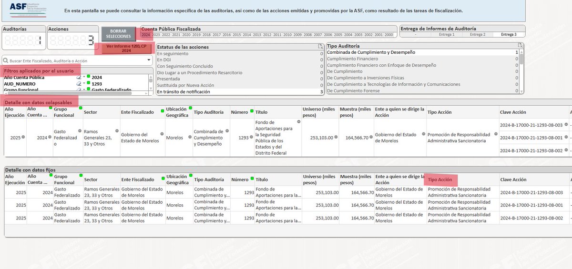
Task: Select the 2000 Cuenta Pública tab
Action: point(389,35)
